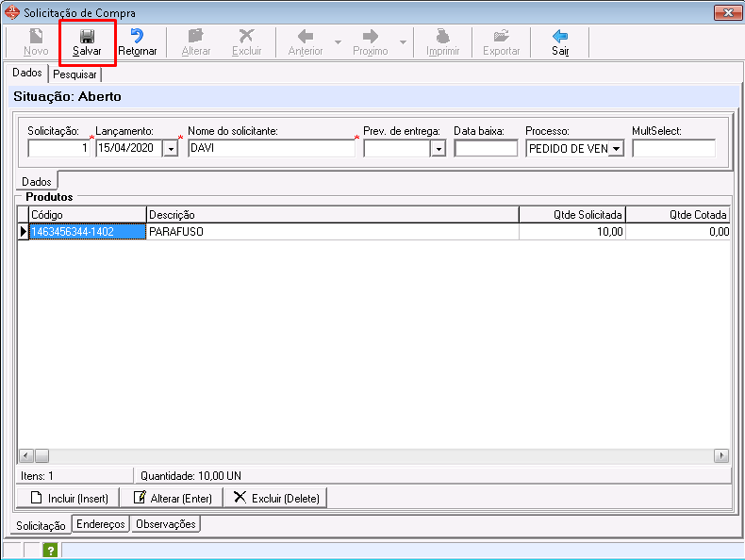Open the Proximo dropdown arrow
The width and height of the screenshot is (745, 560).
click(x=403, y=42)
